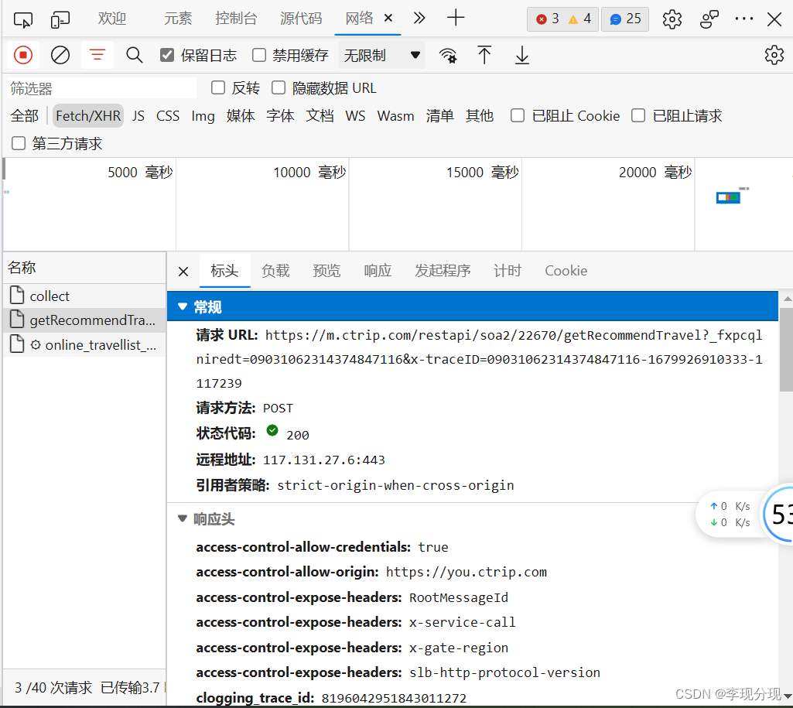Filter requests by 媒体
Screen dimensions: 793x708
pos(241,116)
